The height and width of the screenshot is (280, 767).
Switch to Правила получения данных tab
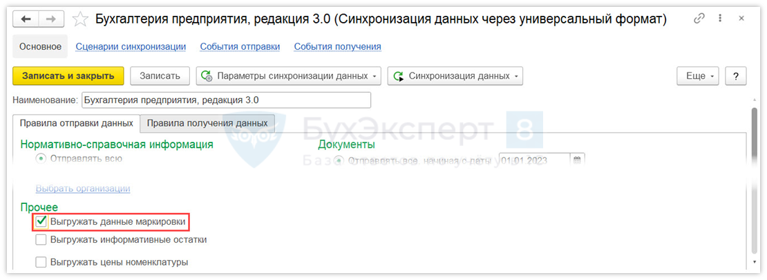coord(207,123)
